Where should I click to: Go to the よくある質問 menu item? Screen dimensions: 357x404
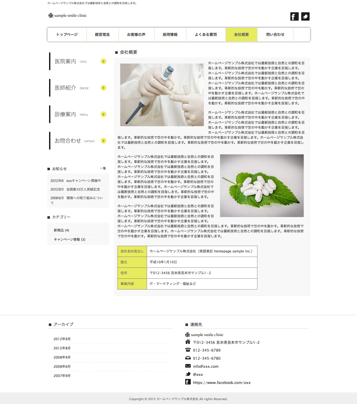click(206, 35)
